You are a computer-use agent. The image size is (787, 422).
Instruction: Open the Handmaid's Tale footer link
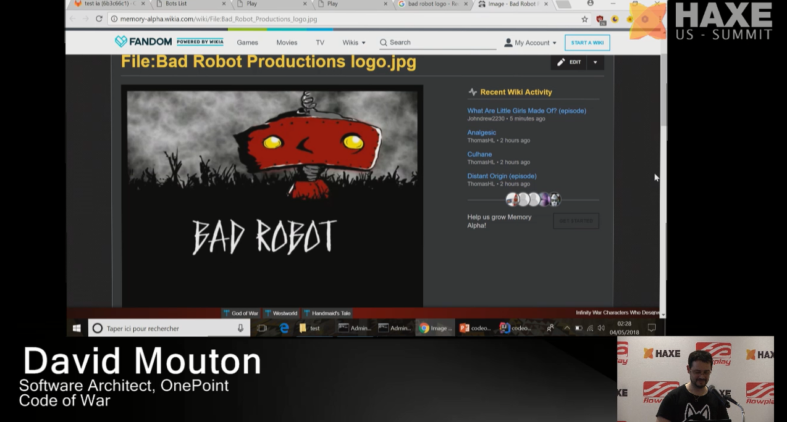coord(327,313)
